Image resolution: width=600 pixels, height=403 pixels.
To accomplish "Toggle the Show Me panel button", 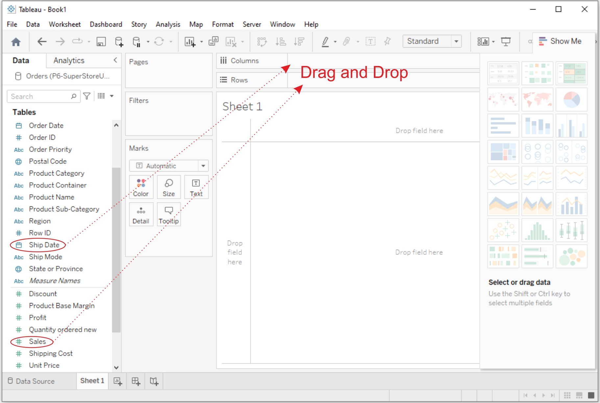I will [560, 41].
